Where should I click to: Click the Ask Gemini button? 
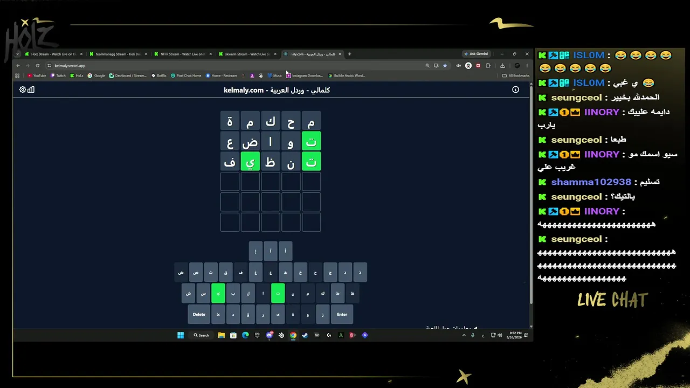[x=476, y=54]
